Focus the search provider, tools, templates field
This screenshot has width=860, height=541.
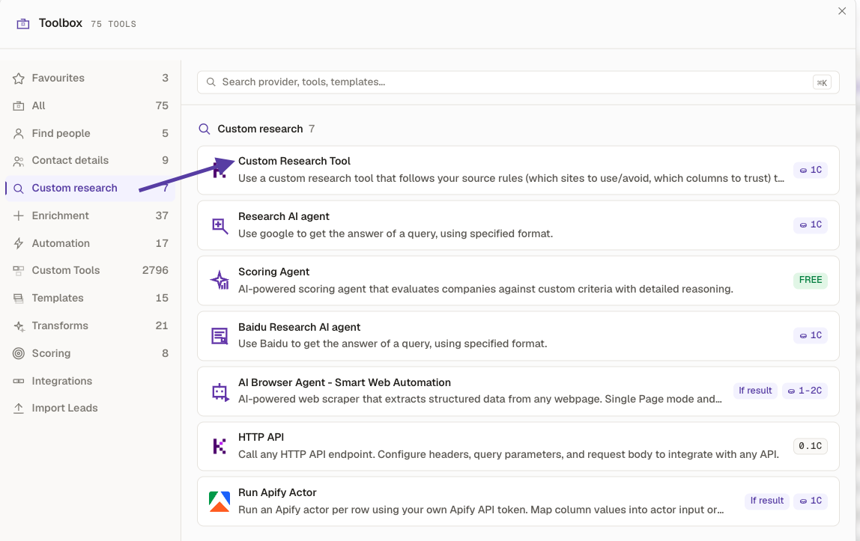click(x=518, y=82)
